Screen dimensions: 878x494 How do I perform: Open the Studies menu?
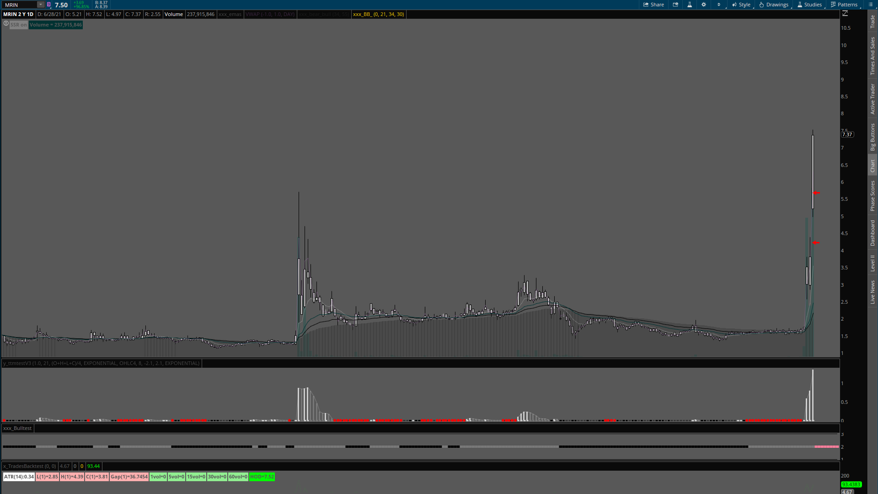[809, 5]
